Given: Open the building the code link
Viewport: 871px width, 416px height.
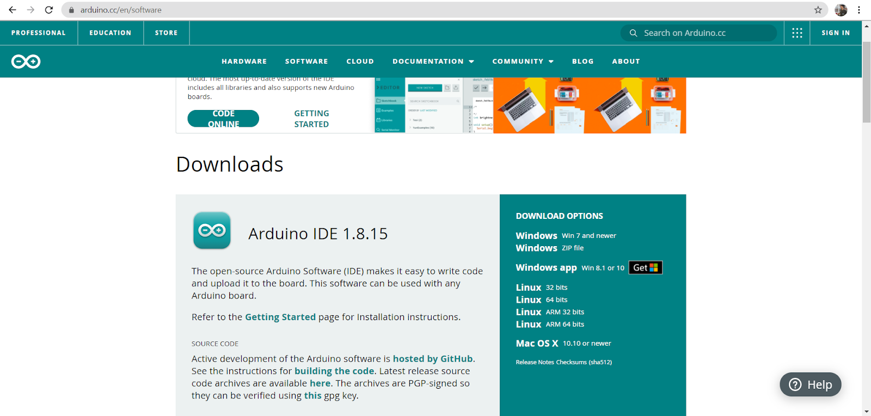Looking at the screenshot, I should pyautogui.click(x=334, y=371).
